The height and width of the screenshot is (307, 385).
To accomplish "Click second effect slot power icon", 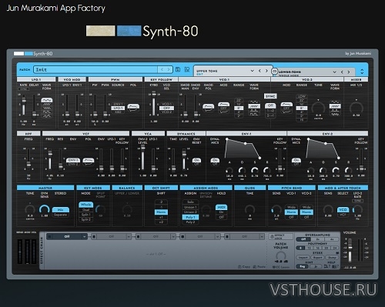I will point(94,236).
